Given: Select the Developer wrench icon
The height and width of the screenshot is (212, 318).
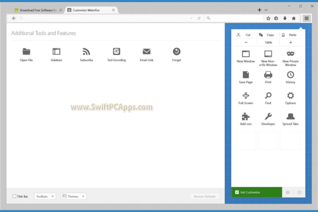Looking at the screenshot, I should (x=268, y=117).
